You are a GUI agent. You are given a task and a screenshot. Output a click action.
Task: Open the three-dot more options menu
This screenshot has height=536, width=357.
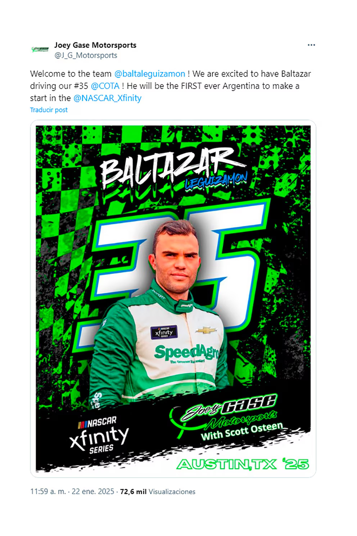coord(311,45)
